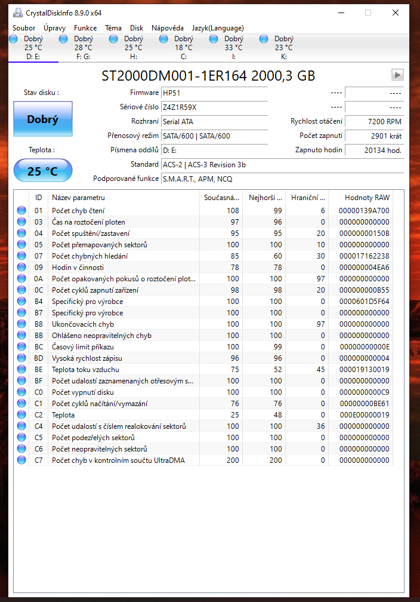Open the Jazyk(Language) menu

(218, 28)
